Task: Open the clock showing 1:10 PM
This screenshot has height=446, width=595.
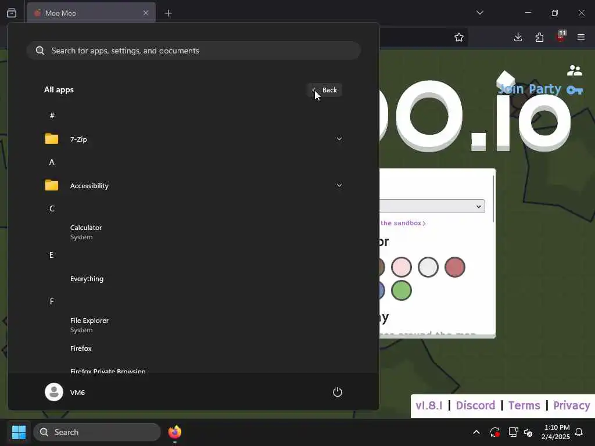Action: pyautogui.click(x=555, y=432)
